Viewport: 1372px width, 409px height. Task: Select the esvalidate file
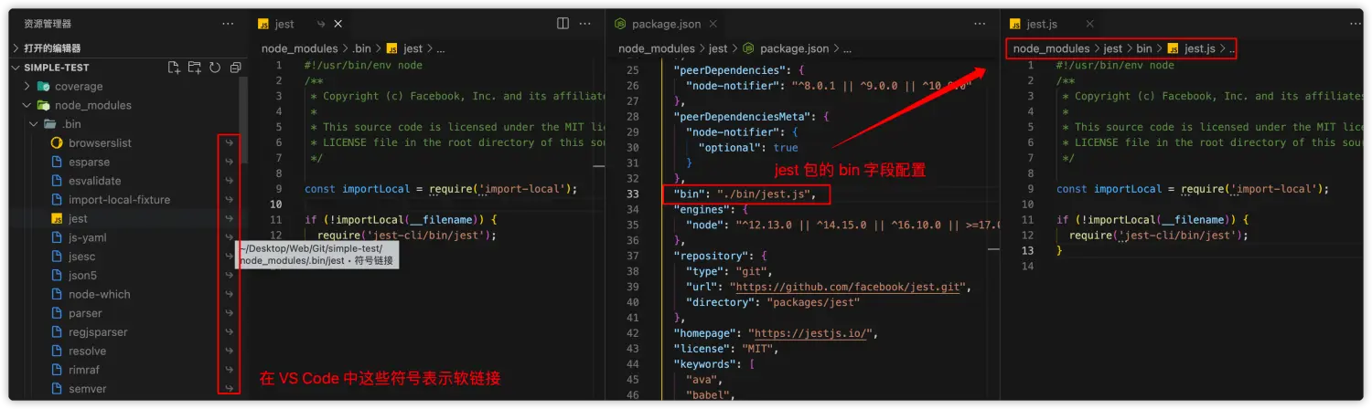pyautogui.click(x=94, y=181)
